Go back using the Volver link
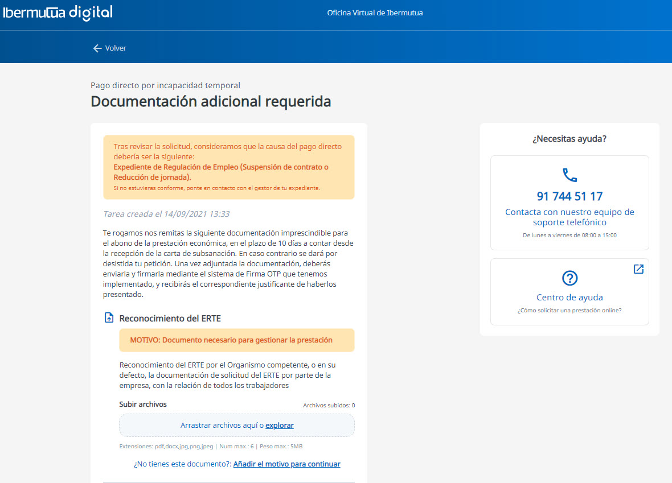 (x=116, y=48)
